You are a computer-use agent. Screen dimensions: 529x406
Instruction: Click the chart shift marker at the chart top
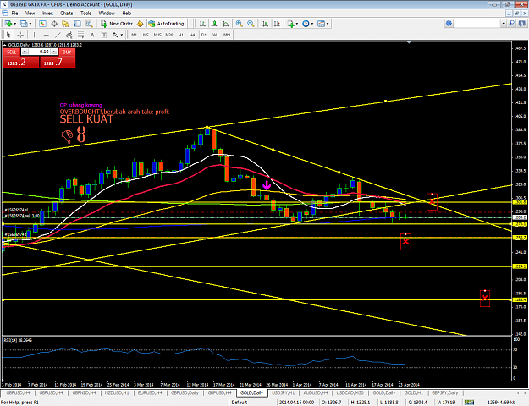pyautogui.click(x=409, y=43)
